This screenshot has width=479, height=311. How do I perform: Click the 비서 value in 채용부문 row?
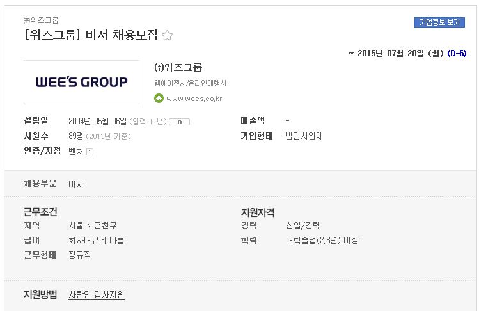[75, 184]
